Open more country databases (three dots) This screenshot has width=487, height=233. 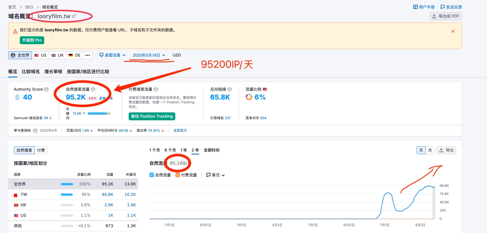pos(88,55)
